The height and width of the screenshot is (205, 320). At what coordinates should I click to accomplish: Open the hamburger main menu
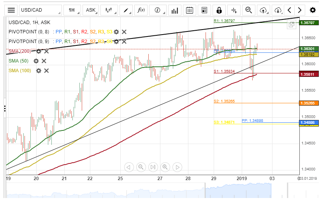[x=12, y=10]
